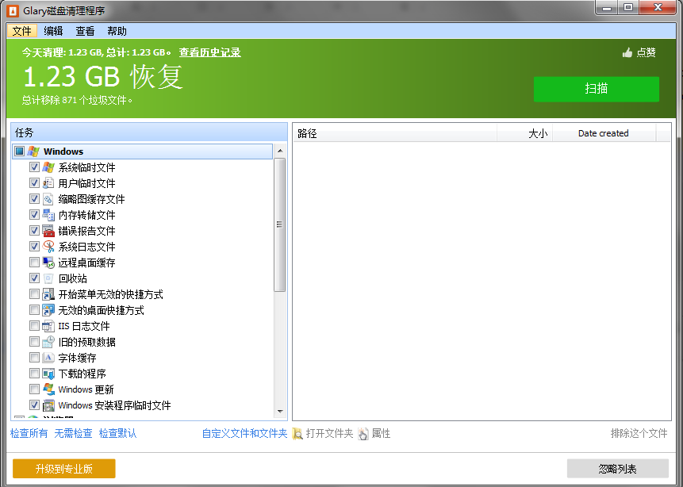
Task: Click the 打开文件夹 folder icon
Action: pyautogui.click(x=297, y=433)
